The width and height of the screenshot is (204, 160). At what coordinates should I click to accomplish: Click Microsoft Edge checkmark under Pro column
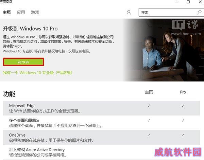click(183, 106)
